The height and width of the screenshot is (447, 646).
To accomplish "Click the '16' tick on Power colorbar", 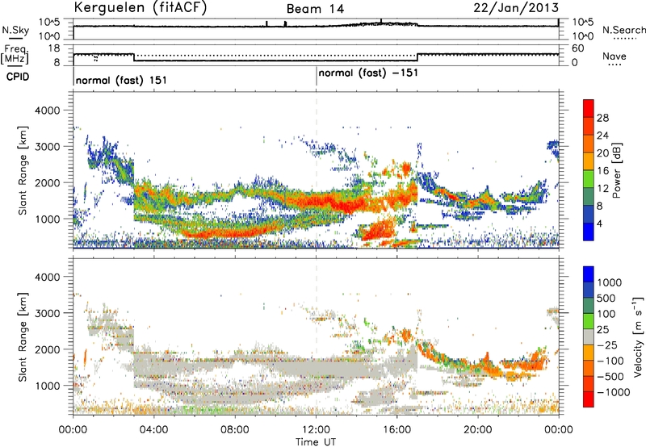I will [602, 171].
